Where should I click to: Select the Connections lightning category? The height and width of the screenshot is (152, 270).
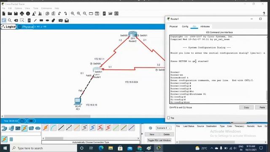click(x=24, y=128)
